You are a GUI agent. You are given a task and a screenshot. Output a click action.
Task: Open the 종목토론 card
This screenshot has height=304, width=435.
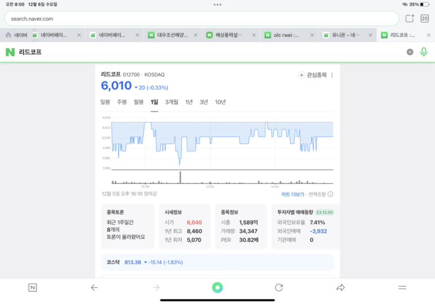coord(128,226)
